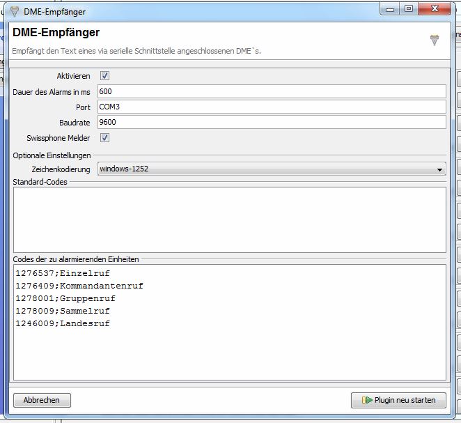Screen dimensions: 461x423
Task: Click Plugin neu starten button
Action: point(398,400)
